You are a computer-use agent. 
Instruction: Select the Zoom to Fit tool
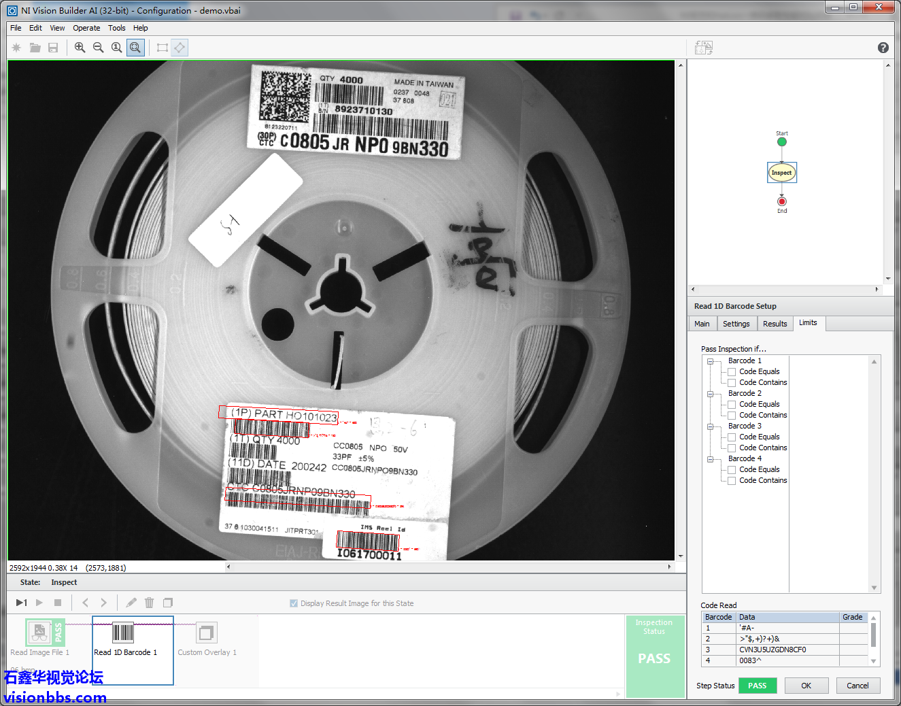click(135, 48)
